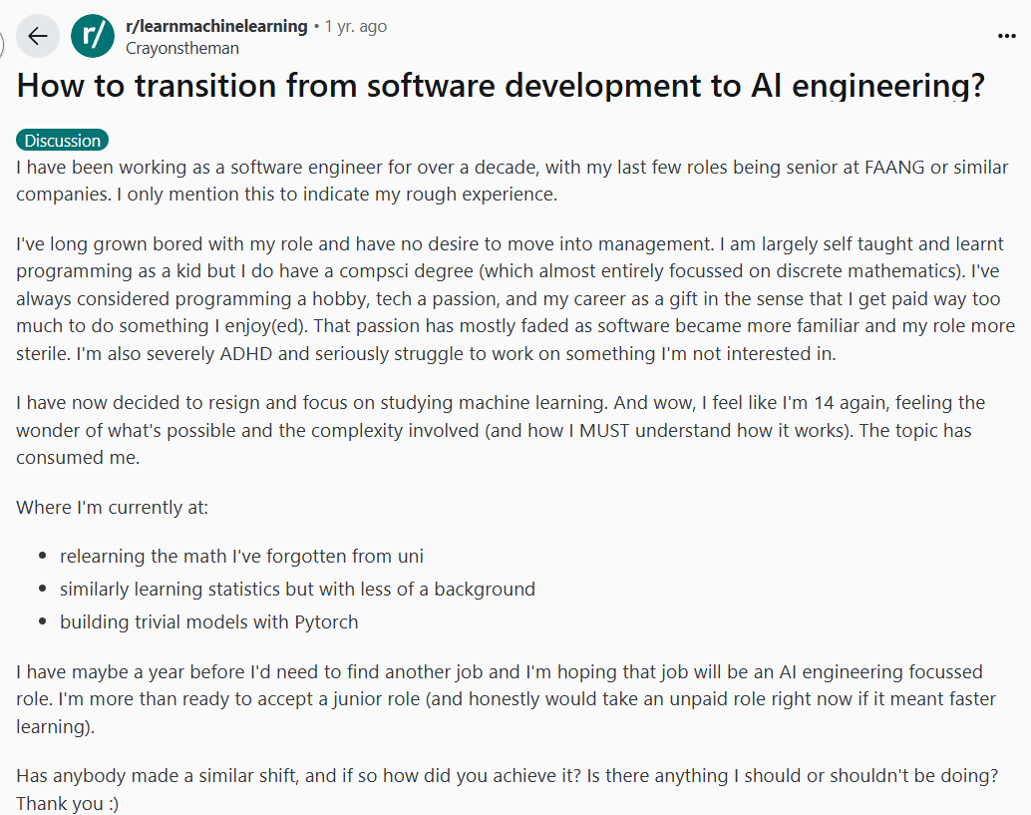Image resolution: width=1031 pixels, height=815 pixels.
Task: Click the paragraph about deciding to resign
Action: click(x=501, y=431)
